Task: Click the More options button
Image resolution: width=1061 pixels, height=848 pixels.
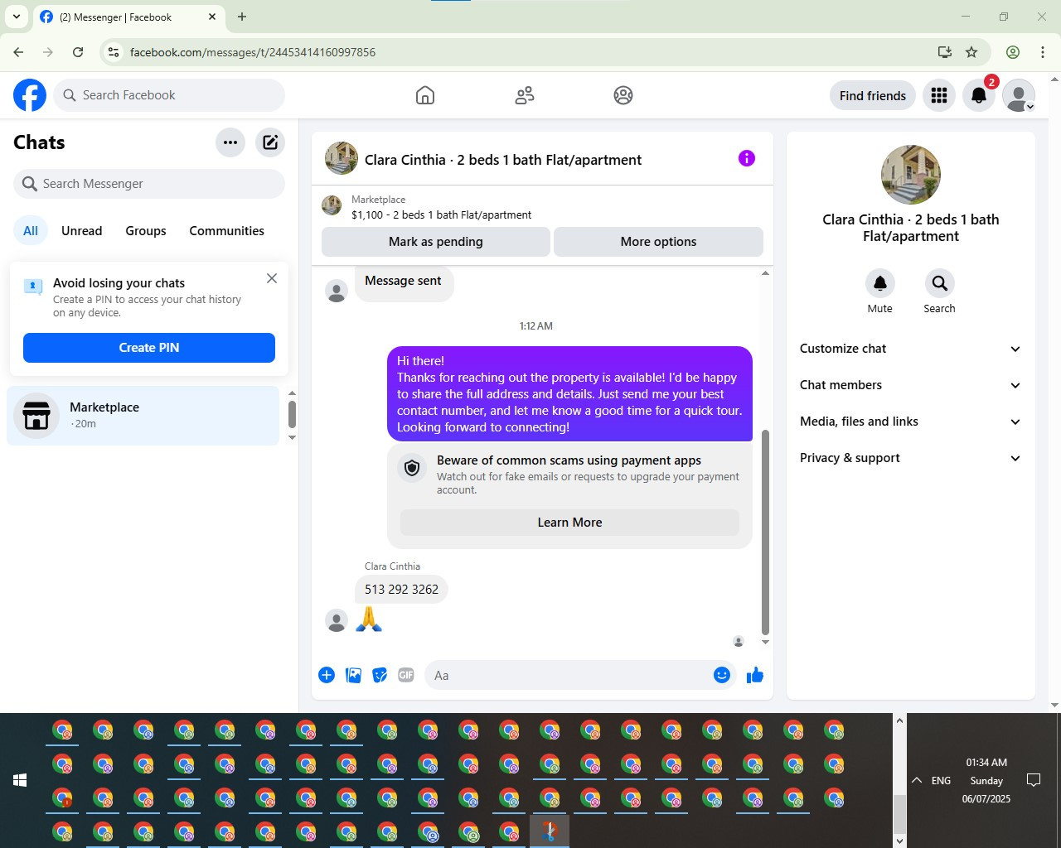Action: (658, 242)
